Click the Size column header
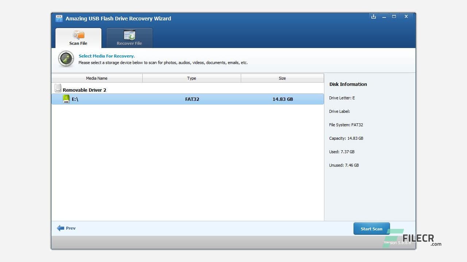The height and width of the screenshot is (262, 467). [282, 78]
